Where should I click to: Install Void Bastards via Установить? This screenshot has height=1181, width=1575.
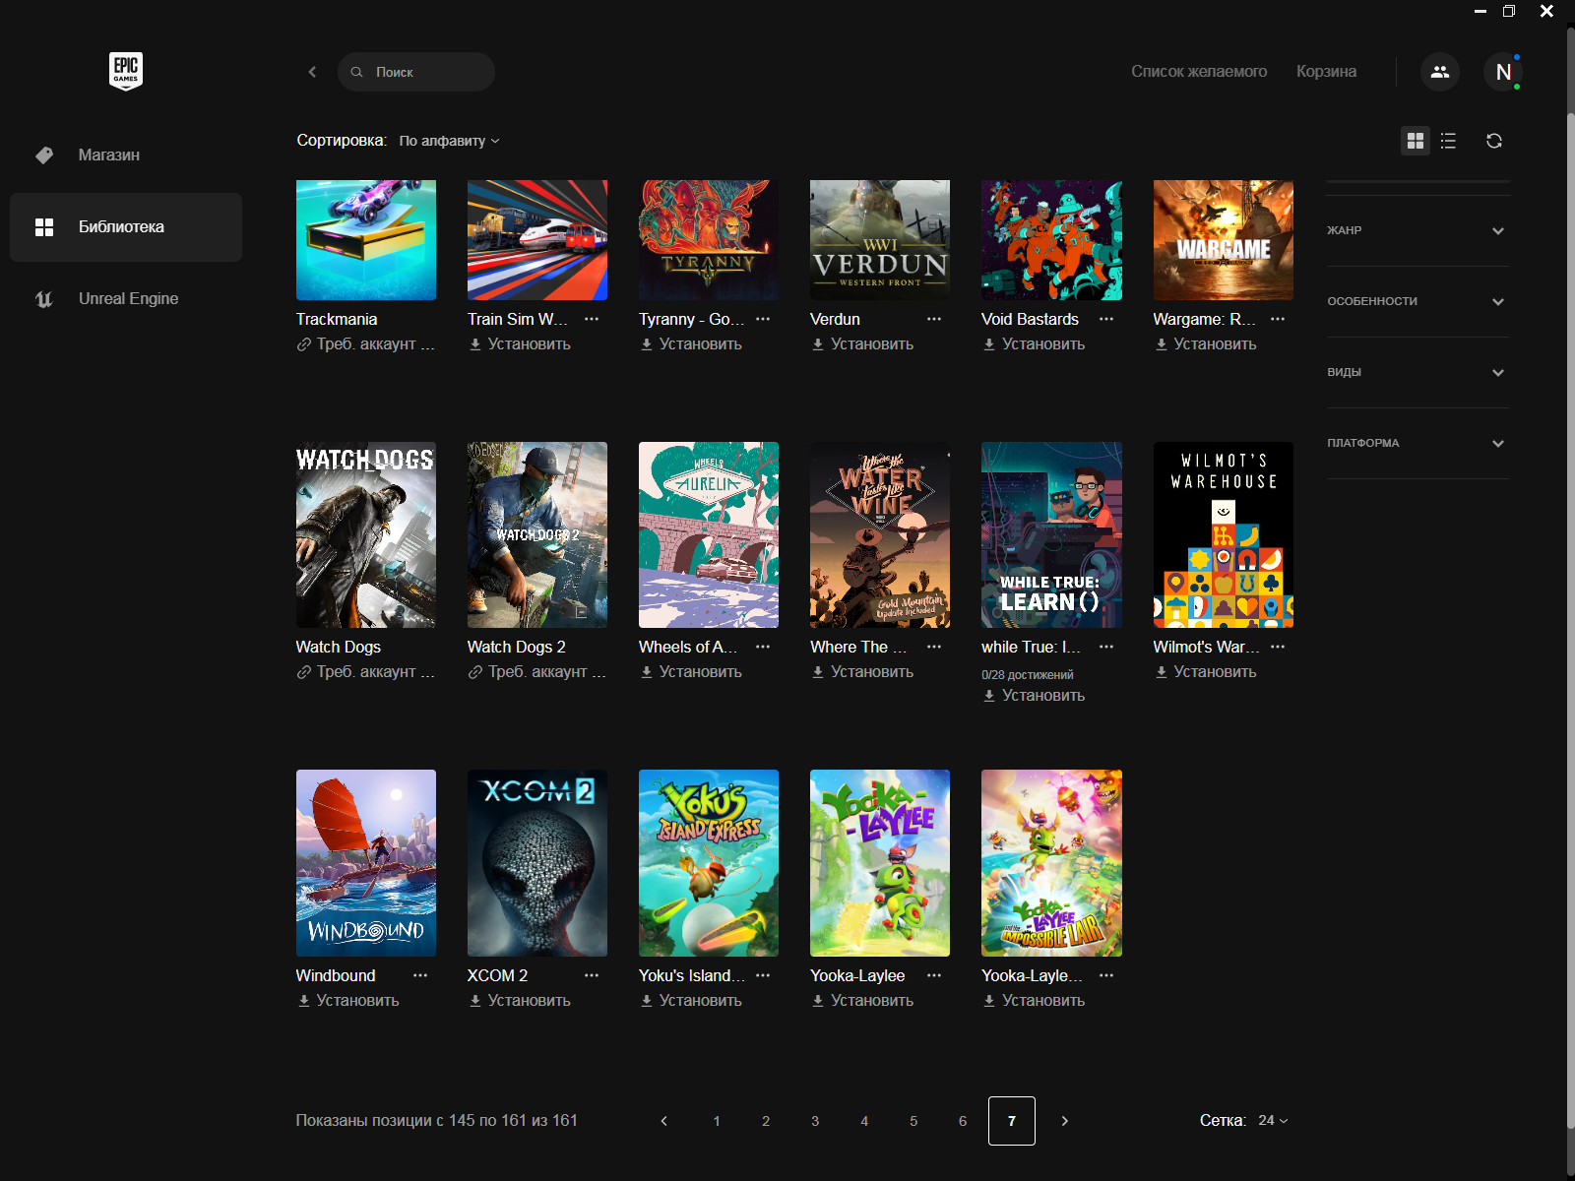1034,344
